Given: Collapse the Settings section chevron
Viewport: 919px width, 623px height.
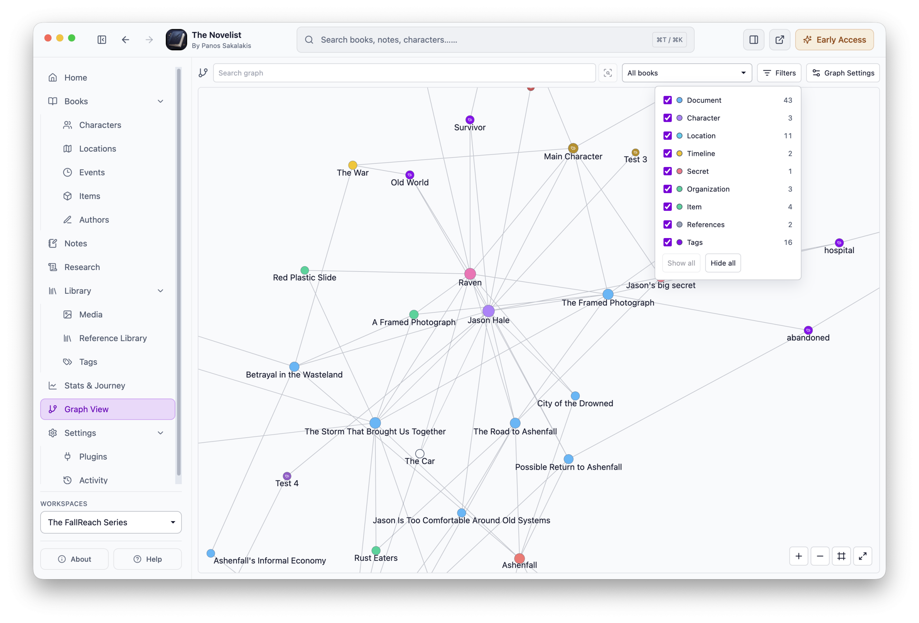Looking at the screenshot, I should pyautogui.click(x=160, y=433).
